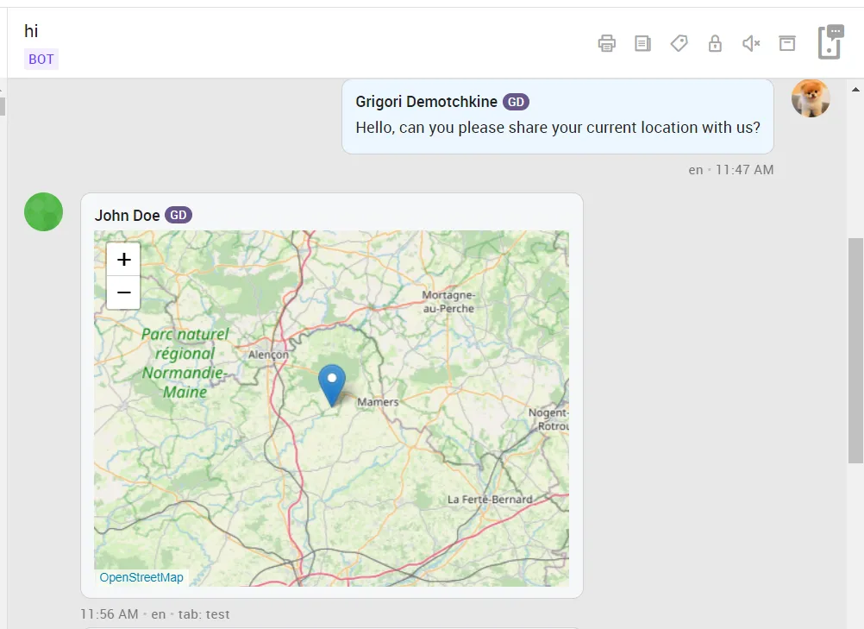Open the OpenStreetMap attribution link

coord(141,577)
